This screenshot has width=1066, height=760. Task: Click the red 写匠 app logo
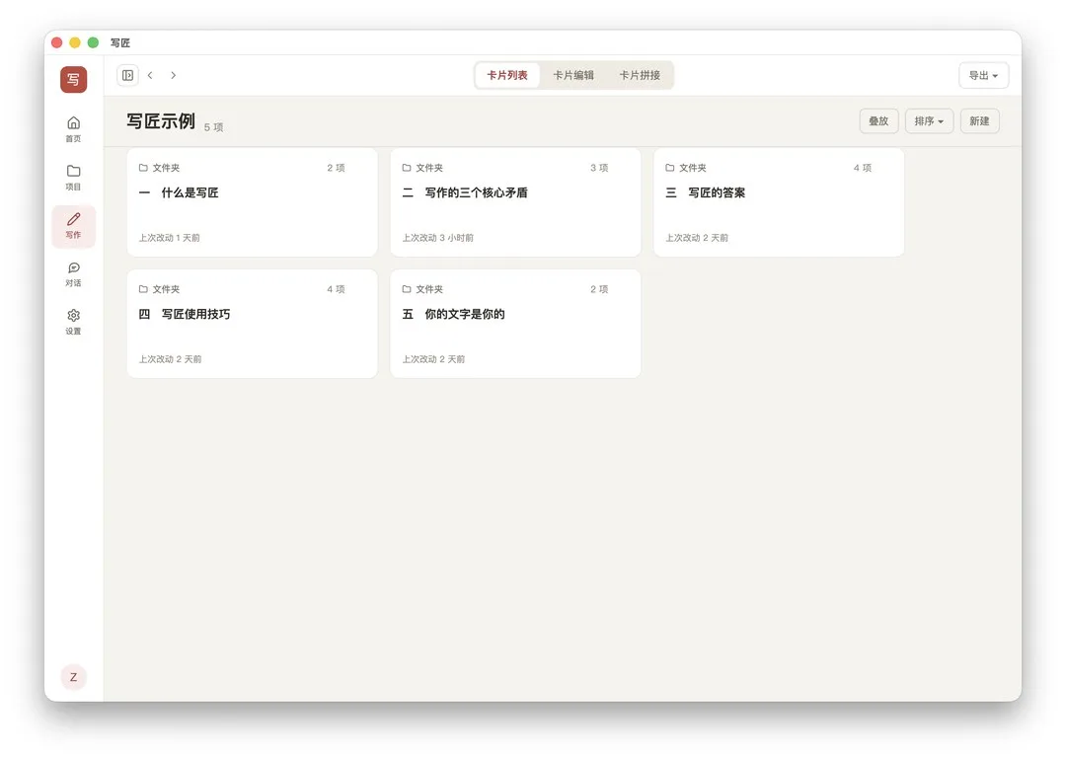73,80
